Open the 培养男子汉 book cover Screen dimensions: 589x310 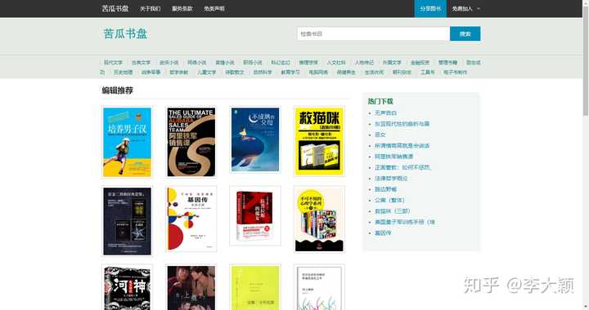click(x=128, y=141)
